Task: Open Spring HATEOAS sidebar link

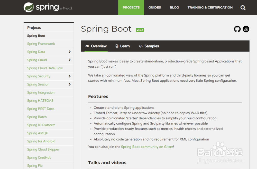Action: (x=40, y=101)
